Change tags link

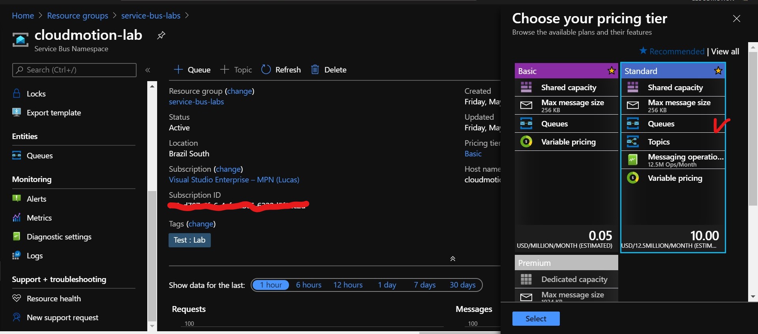pos(201,224)
